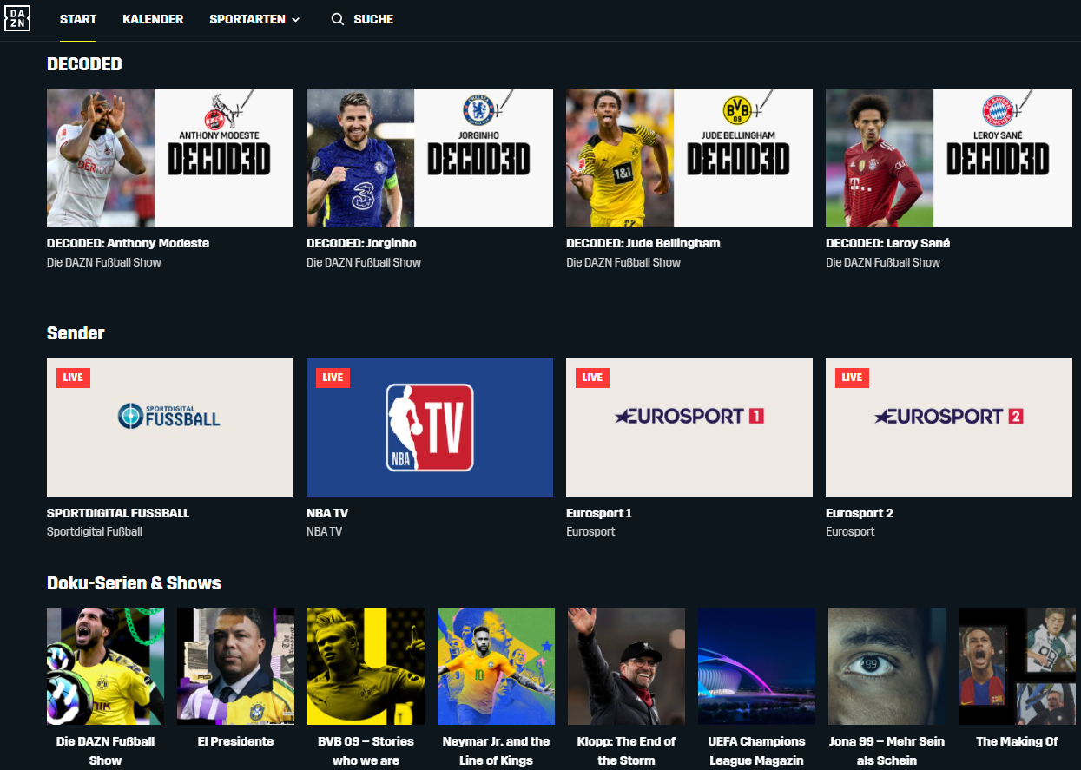Click the LIVE badge on Eurosport 1
Viewport: 1081px width, 770px height.
[592, 378]
